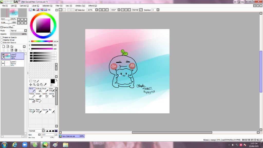Viewport: 263px width, 148px height.
Task: Open the Filter menu
Action: click(x=59, y=6)
